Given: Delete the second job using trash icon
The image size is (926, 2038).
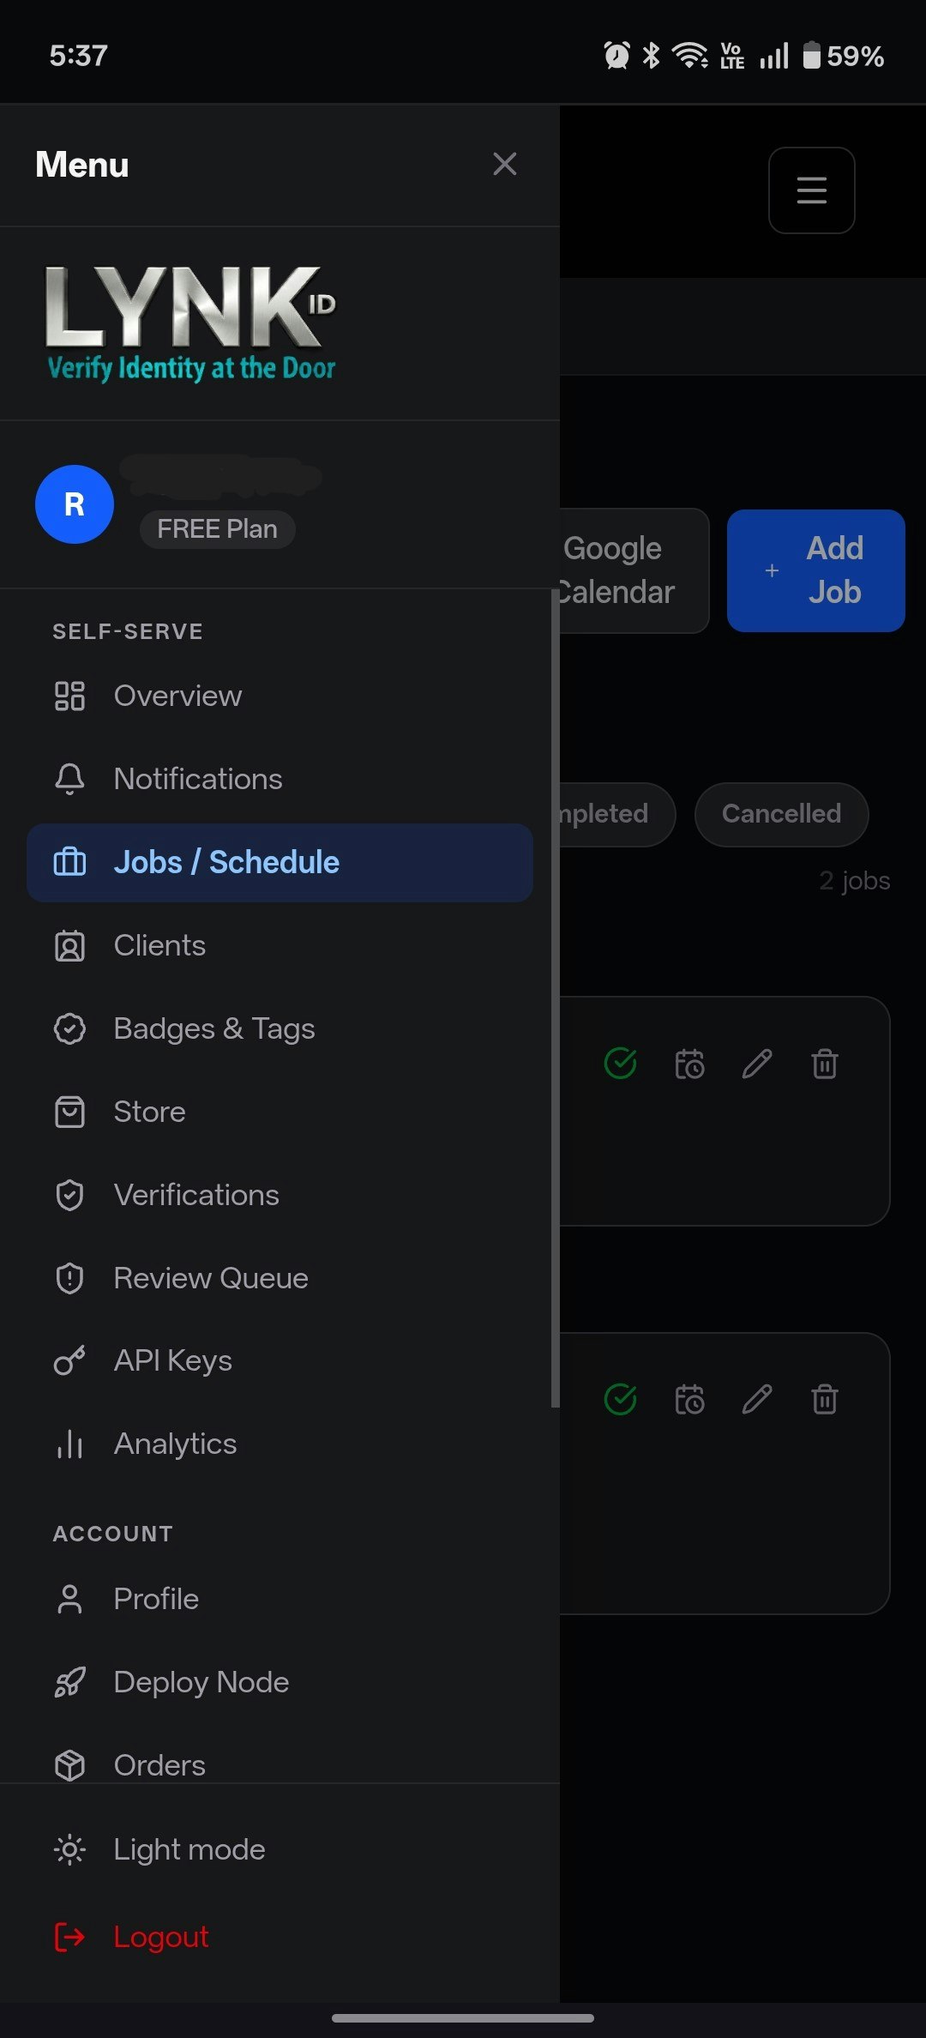Looking at the screenshot, I should [825, 1400].
